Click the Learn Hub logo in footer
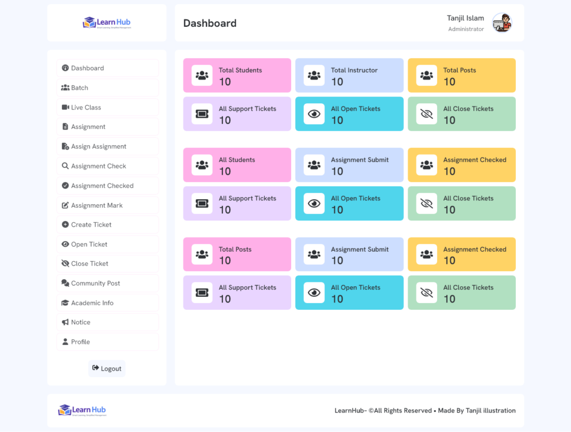Screen dimensions: 571x432 (x=83, y=410)
